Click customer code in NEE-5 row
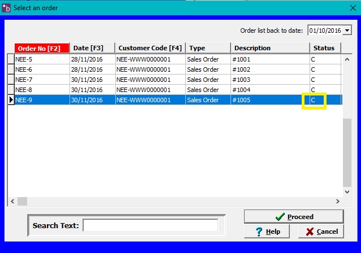 click(143, 59)
